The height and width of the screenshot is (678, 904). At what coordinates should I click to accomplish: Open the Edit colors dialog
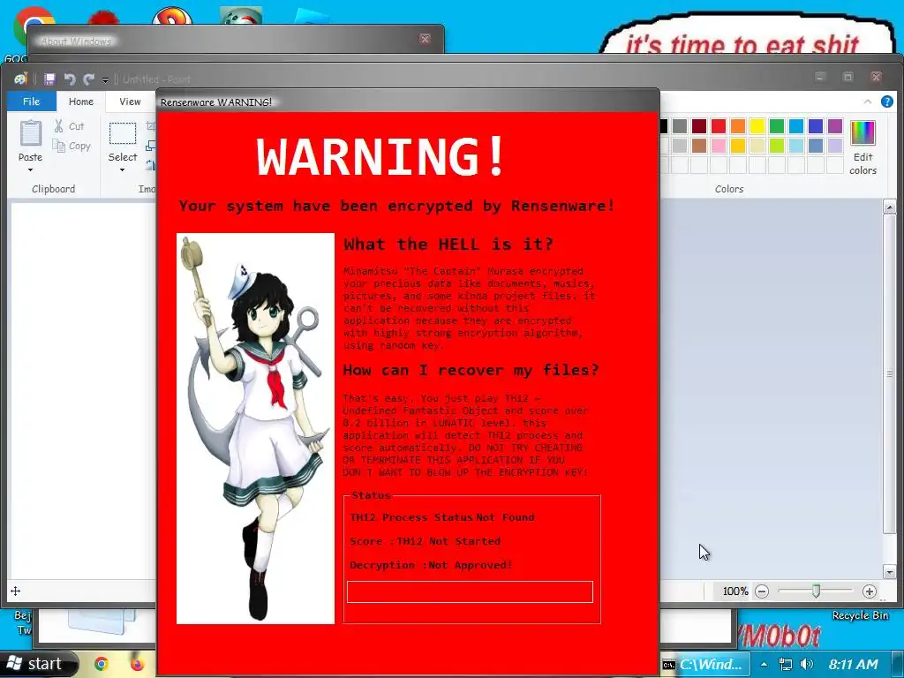click(x=863, y=147)
